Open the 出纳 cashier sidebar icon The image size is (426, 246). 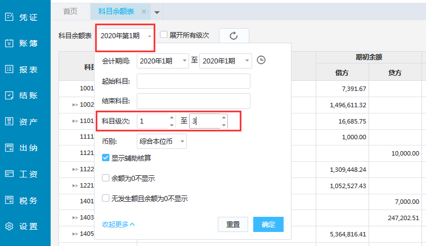point(9,148)
